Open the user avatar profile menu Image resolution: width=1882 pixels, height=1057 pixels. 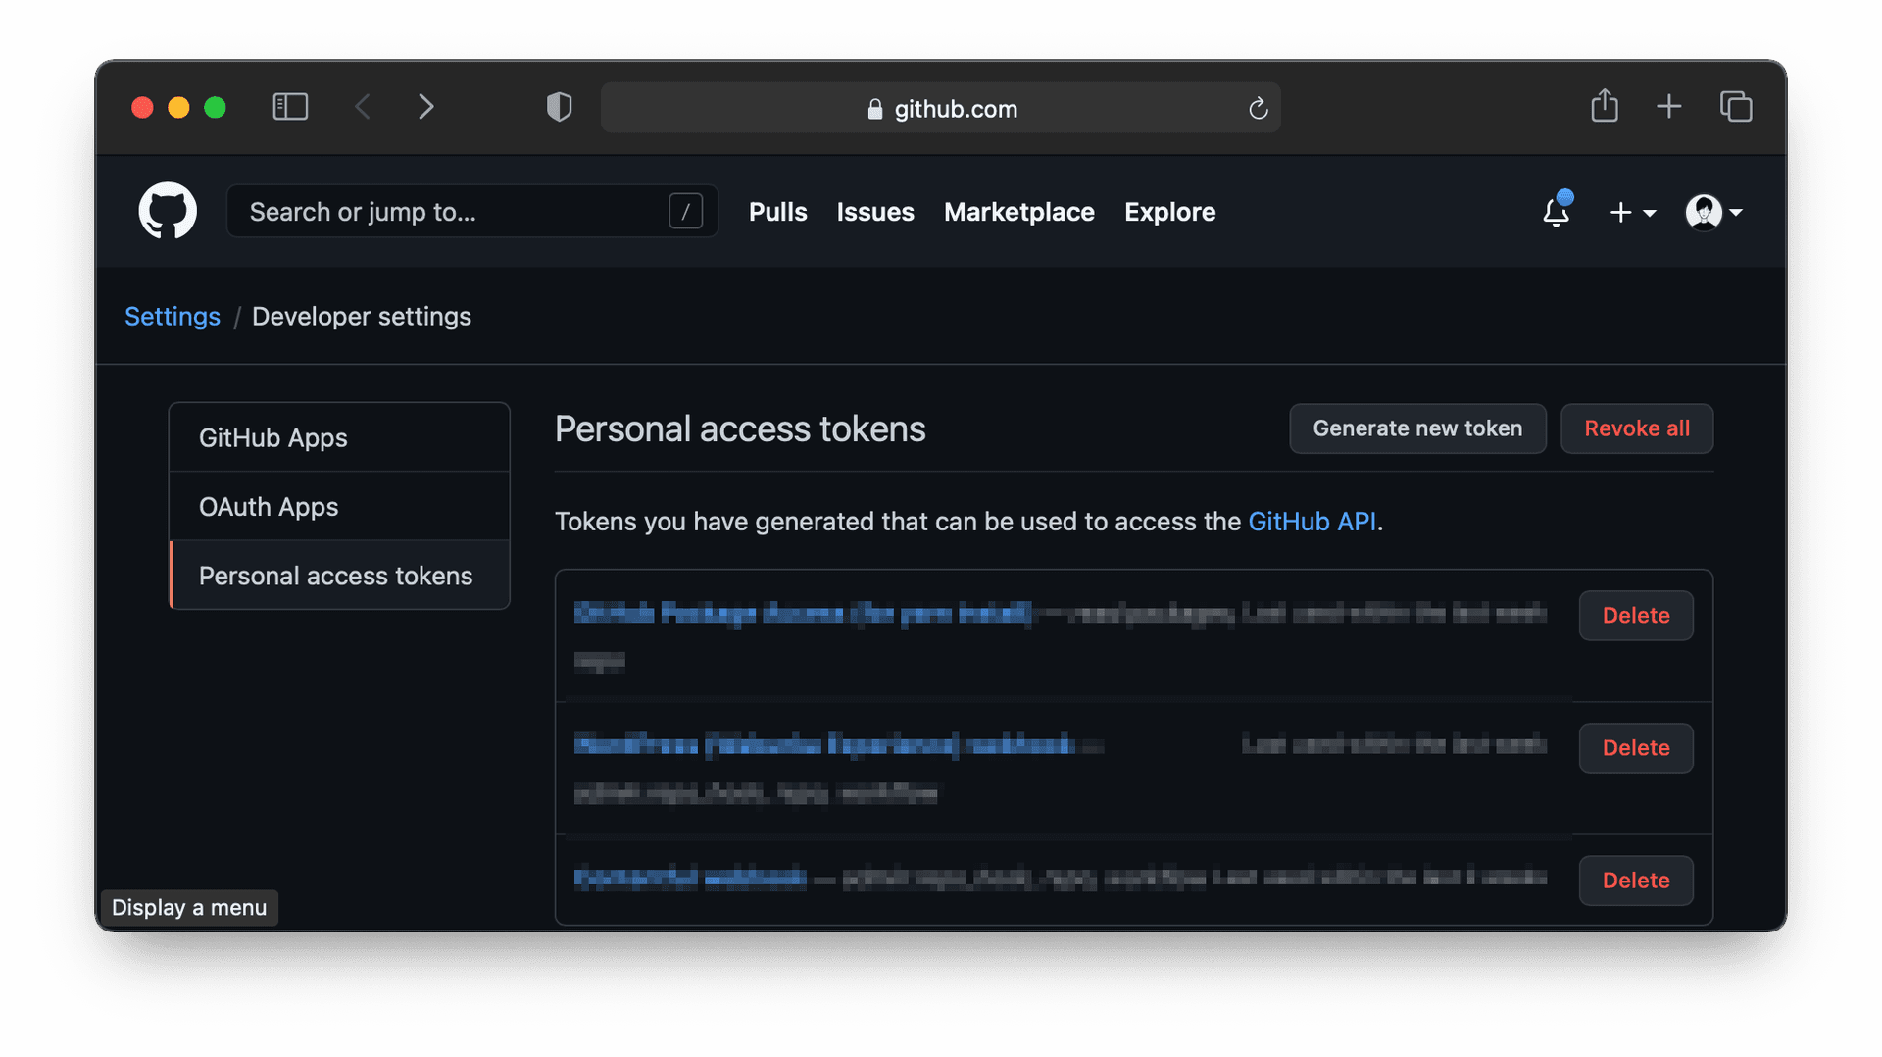tap(1713, 212)
